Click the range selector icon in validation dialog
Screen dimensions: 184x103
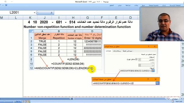click(153, 71)
